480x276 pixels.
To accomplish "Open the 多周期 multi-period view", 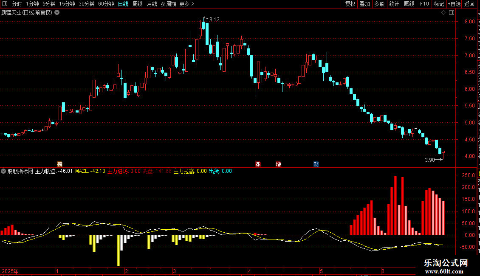I will (168, 4).
